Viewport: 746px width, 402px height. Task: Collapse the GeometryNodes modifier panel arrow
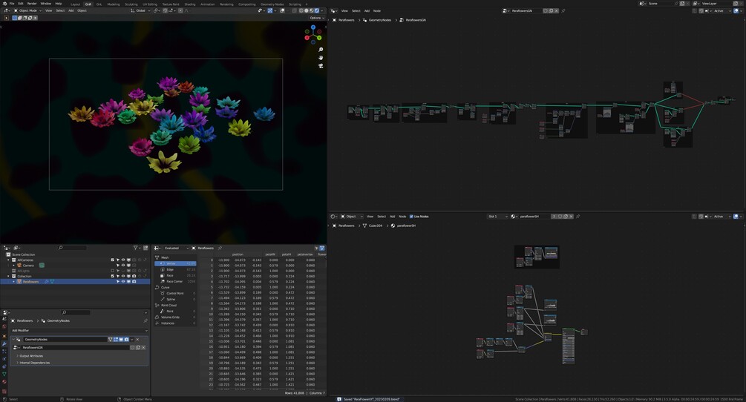13,339
